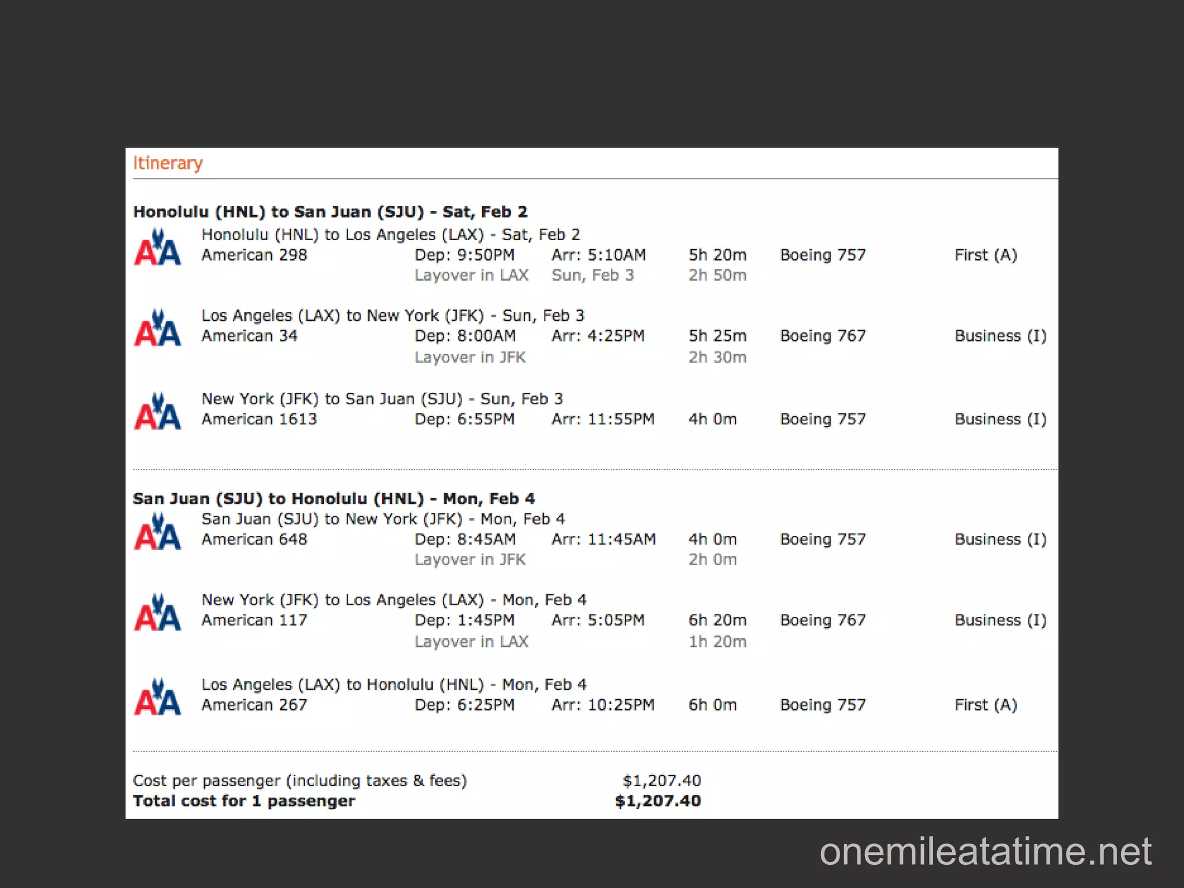Click the 'New York (JFK) to Los Angeles (LAX) - Mon, Feb 4' segment title
1184x888 pixels.
394,600
